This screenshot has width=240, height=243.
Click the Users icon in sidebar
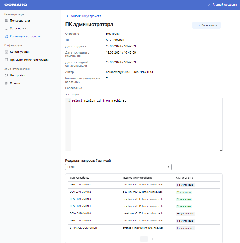[x=6, y=21]
